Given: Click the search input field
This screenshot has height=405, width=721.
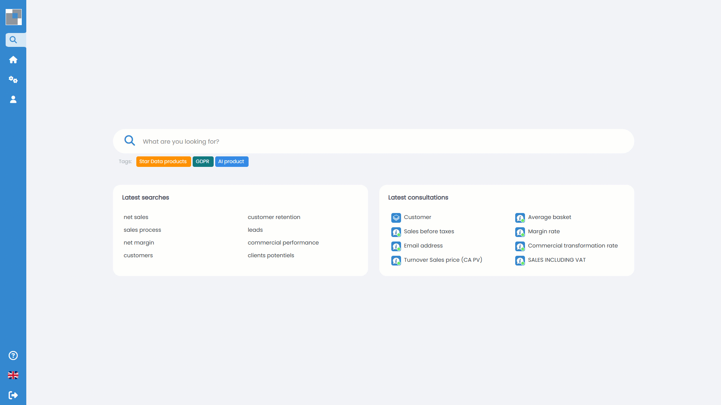Looking at the screenshot, I should 376,141.
